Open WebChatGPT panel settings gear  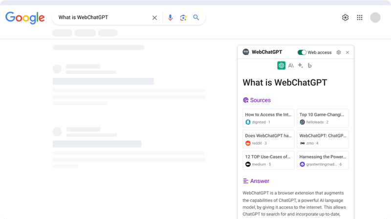339,53
